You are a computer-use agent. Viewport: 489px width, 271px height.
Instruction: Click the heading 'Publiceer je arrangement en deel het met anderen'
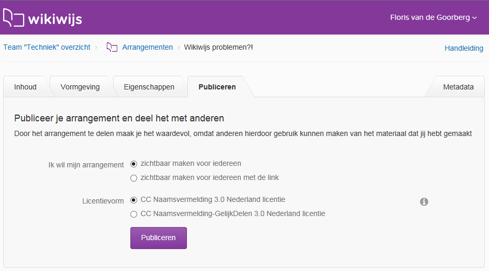(119, 118)
